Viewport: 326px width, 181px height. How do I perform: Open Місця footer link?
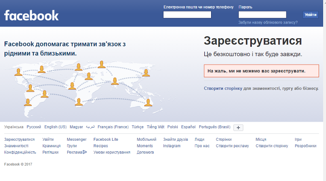tap(261, 140)
